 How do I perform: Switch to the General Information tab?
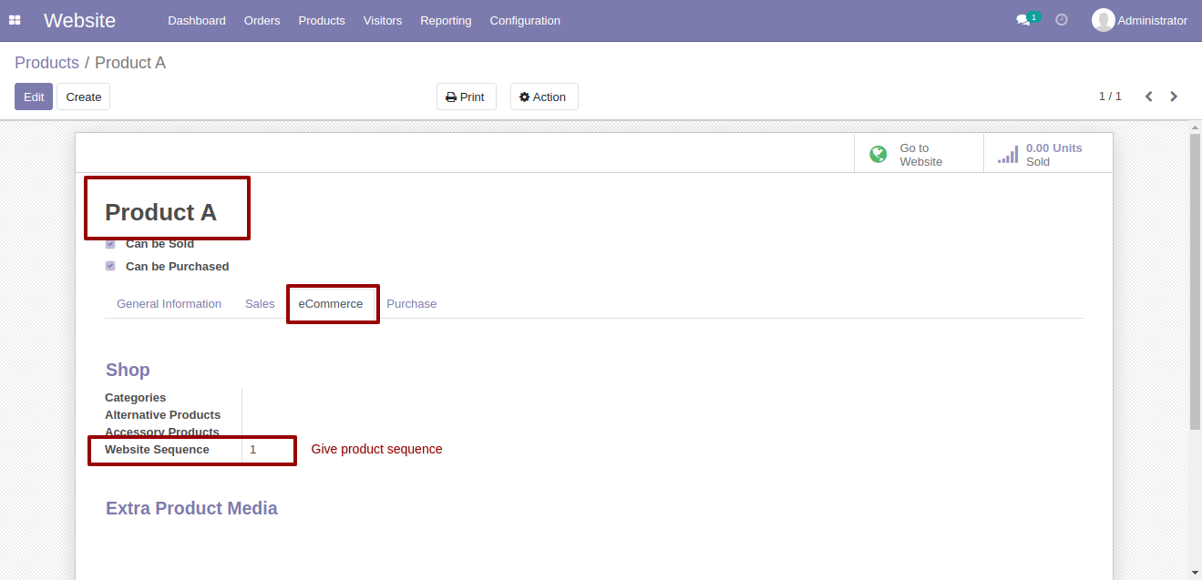click(x=169, y=304)
